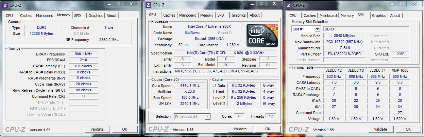
Task: Open Caches tab in the Memory window
Action: point(26,16)
